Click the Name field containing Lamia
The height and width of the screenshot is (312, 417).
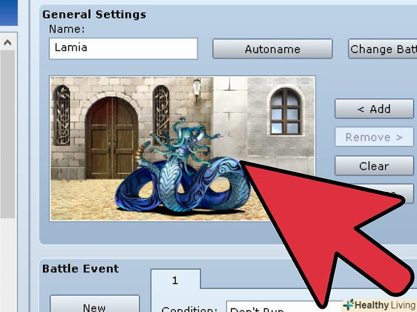tap(123, 49)
